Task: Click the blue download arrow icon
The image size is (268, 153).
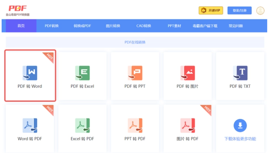Action: coord(240,125)
